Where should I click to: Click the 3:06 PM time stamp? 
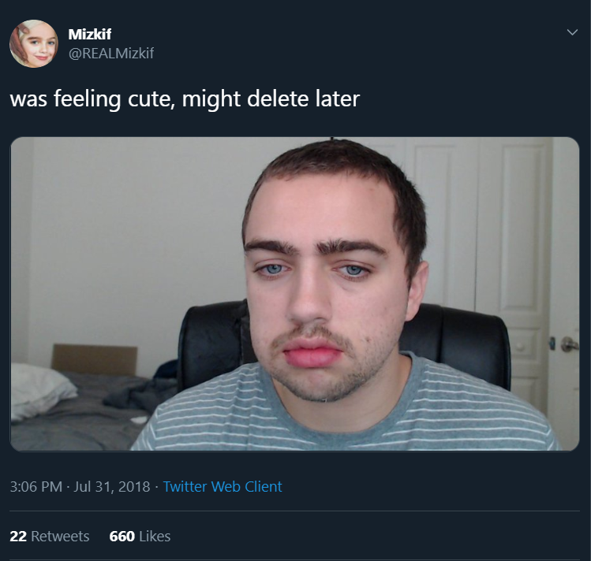36,486
